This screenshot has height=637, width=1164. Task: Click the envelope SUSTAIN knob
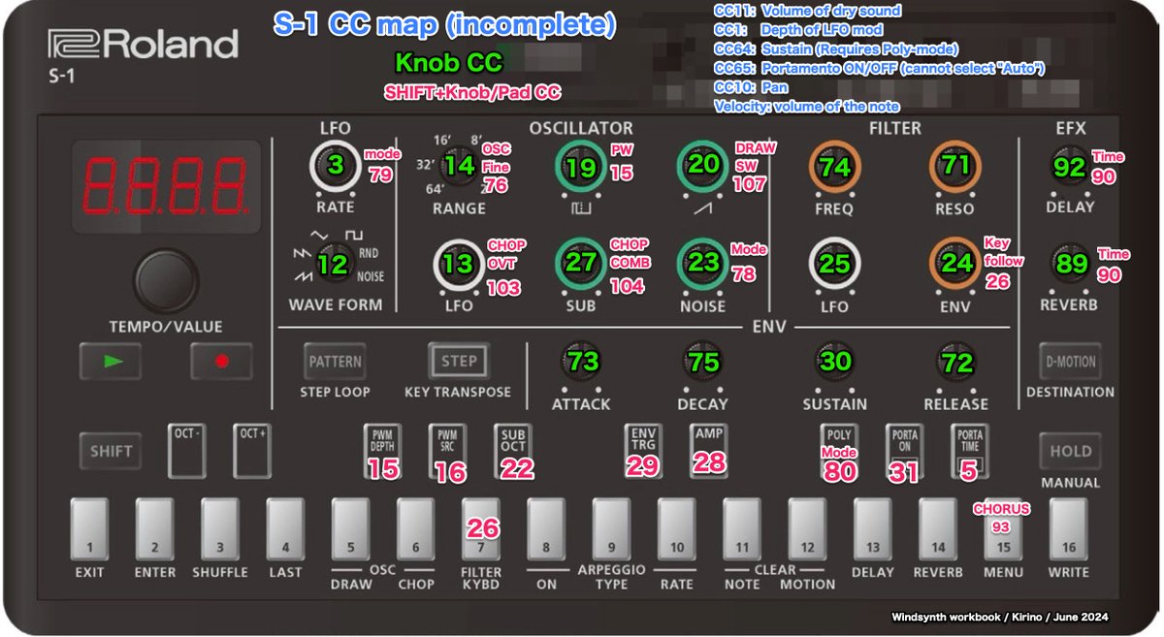(834, 363)
